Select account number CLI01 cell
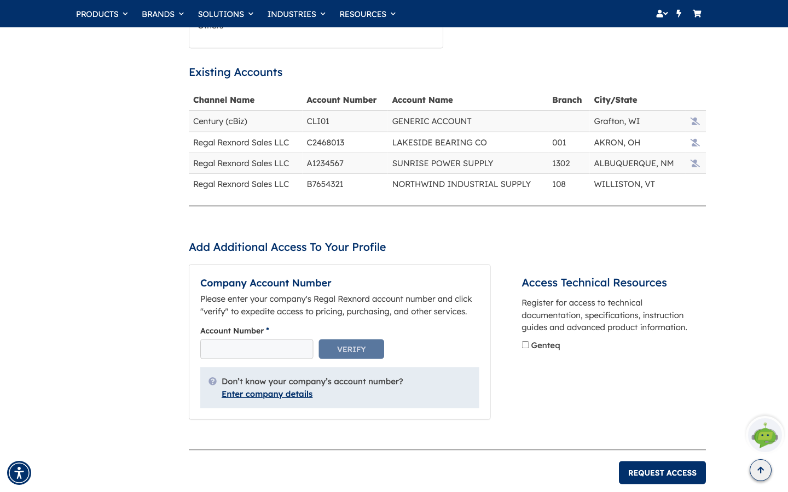Image resolution: width=788 pixels, height=492 pixels. tap(318, 121)
